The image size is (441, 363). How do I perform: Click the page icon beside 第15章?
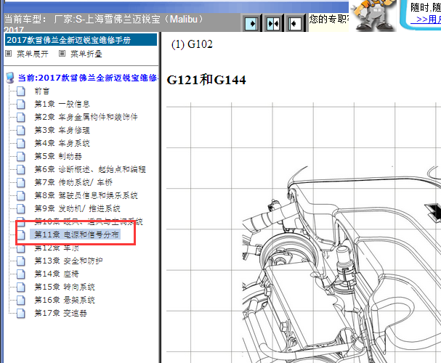[x=20, y=287]
